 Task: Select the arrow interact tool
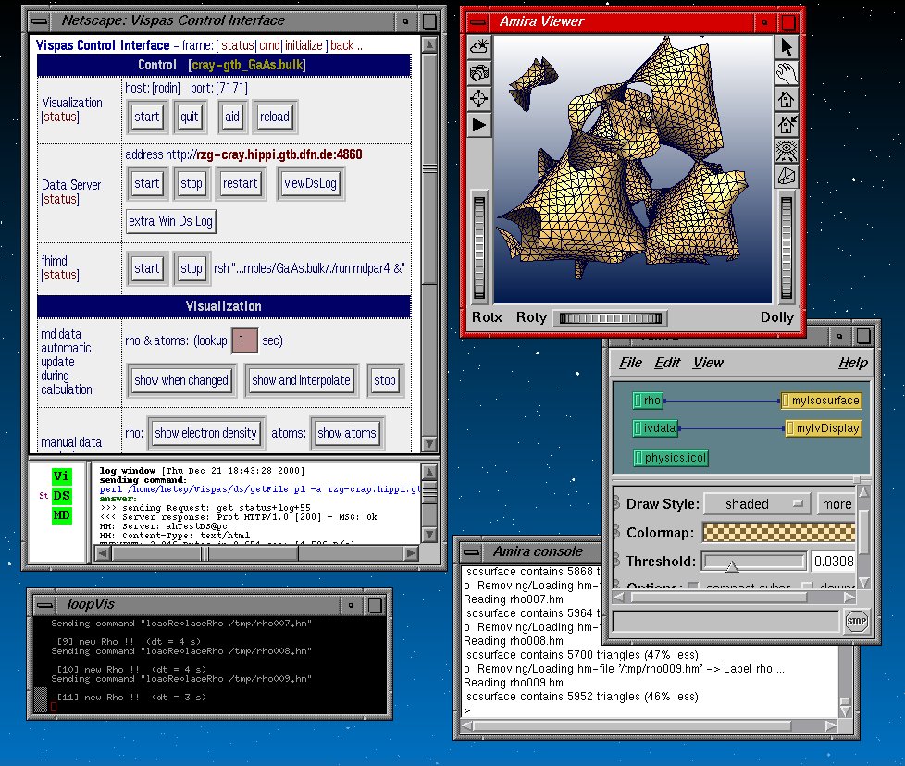click(x=787, y=46)
